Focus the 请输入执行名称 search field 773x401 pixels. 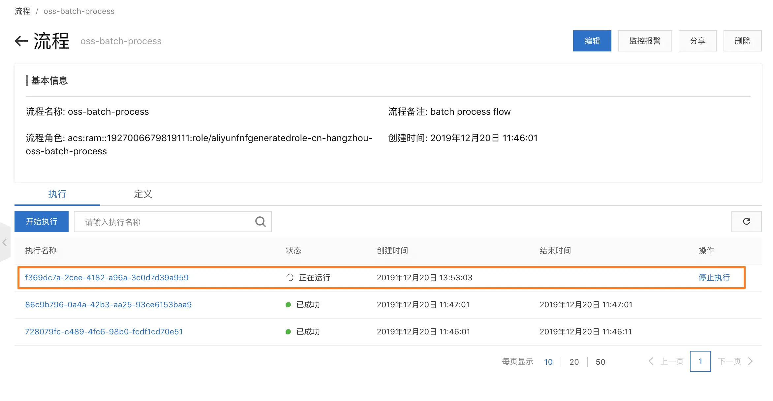(165, 222)
